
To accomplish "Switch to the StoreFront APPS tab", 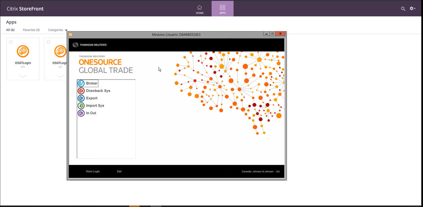I will pos(222,9).
